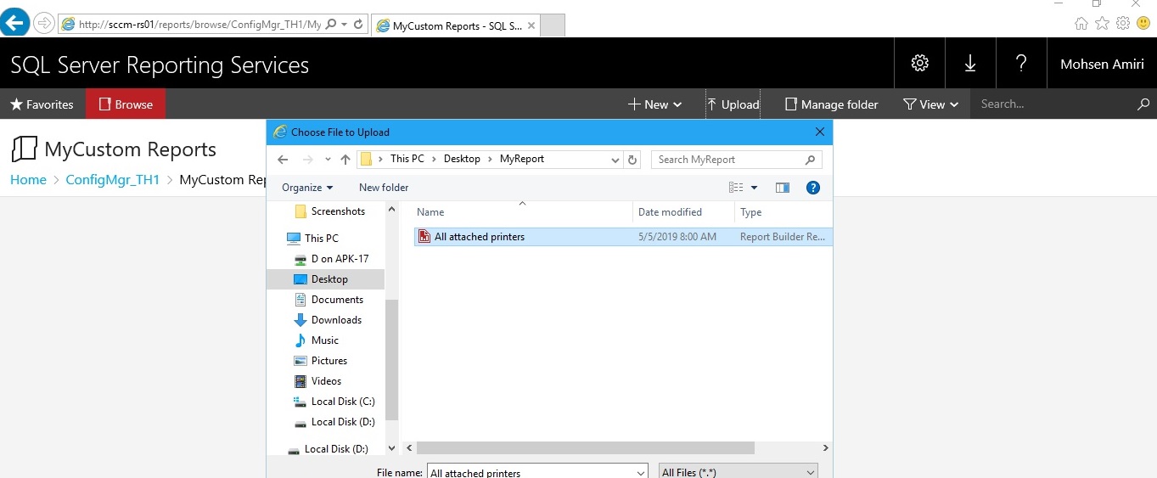1157x478 pixels.
Task: Open the View dropdown menu
Action: point(931,104)
